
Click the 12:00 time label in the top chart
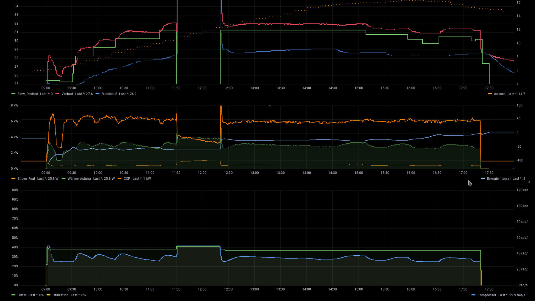pos(202,88)
